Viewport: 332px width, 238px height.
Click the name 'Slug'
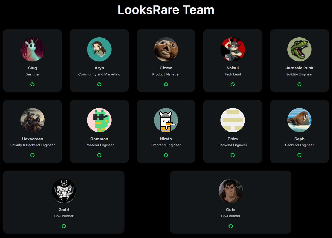(x=32, y=68)
